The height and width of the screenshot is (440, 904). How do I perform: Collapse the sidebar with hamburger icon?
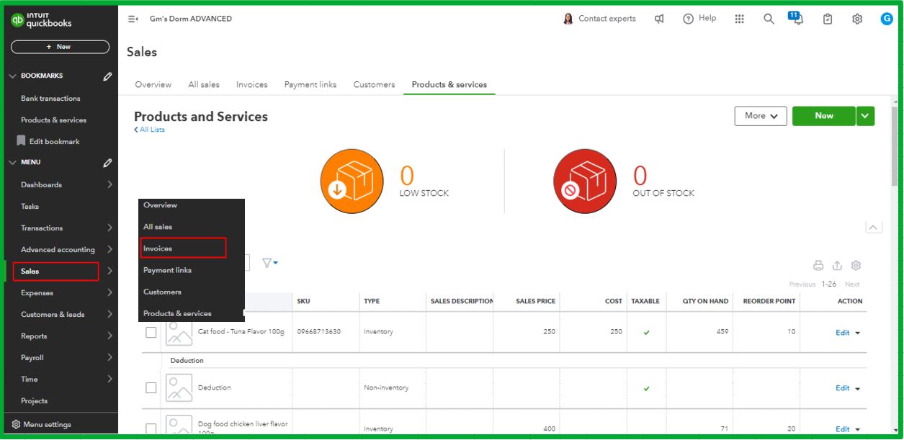pyautogui.click(x=133, y=19)
